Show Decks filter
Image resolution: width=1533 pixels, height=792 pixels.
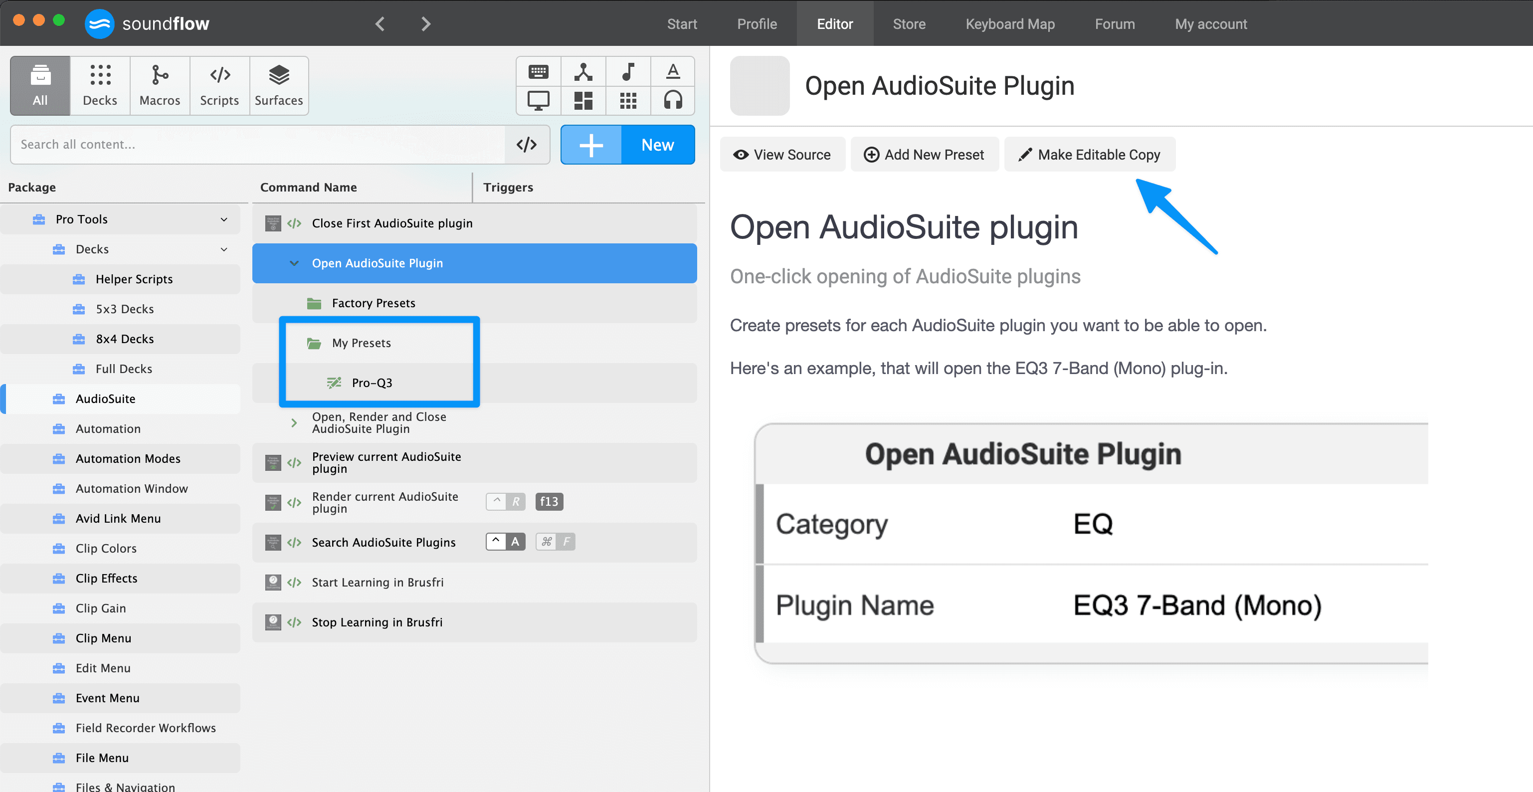click(x=100, y=85)
